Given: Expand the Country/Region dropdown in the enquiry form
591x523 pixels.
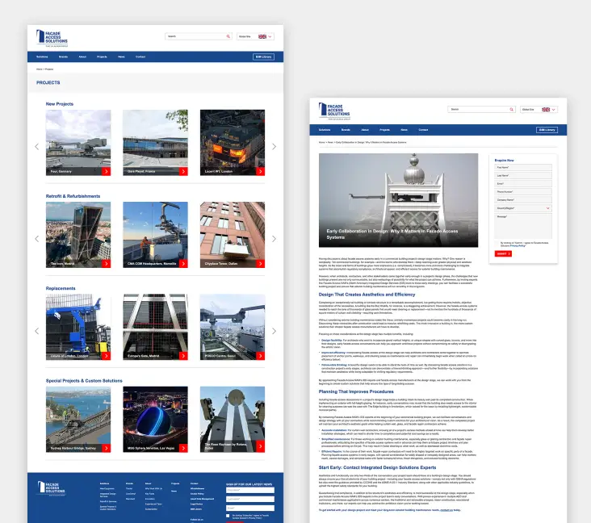Looking at the screenshot, I should coord(523,207).
